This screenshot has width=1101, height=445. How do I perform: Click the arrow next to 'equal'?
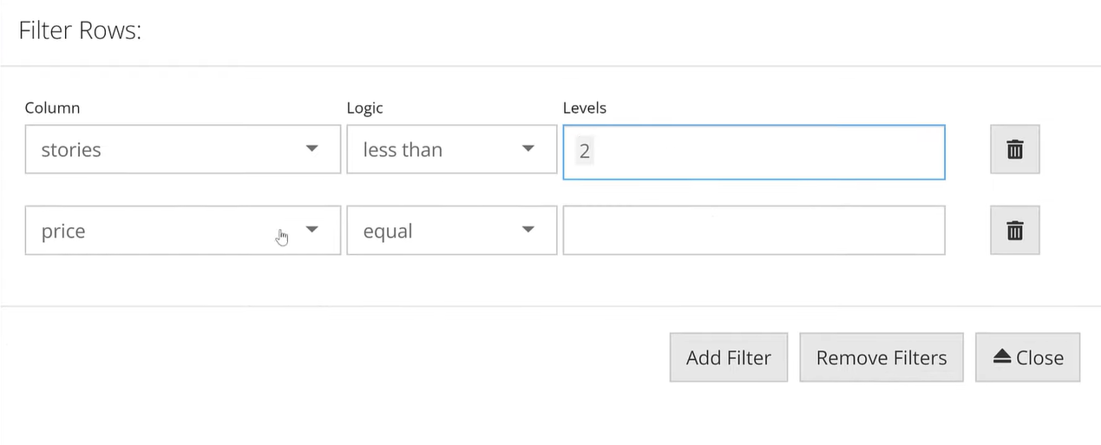coord(528,230)
